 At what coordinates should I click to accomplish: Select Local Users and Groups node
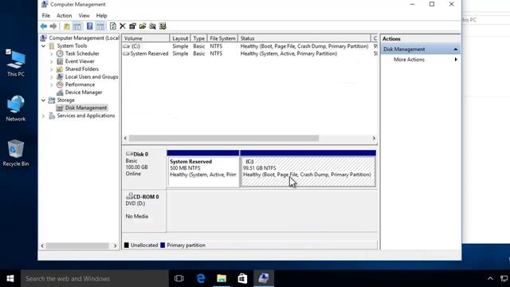coord(92,77)
